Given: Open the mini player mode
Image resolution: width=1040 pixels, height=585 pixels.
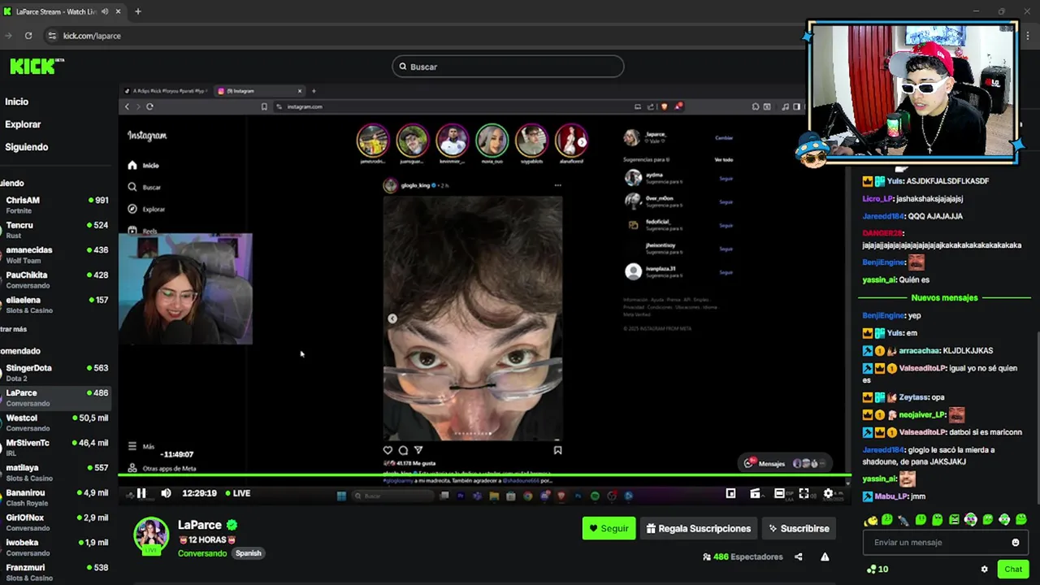Looking at the screenshot, I should [x=730, y=493].
